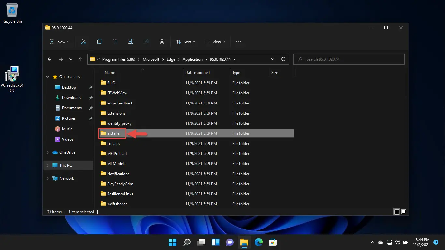
Task: Click the file list vertical scrollbar
Action: click(406, 85)
